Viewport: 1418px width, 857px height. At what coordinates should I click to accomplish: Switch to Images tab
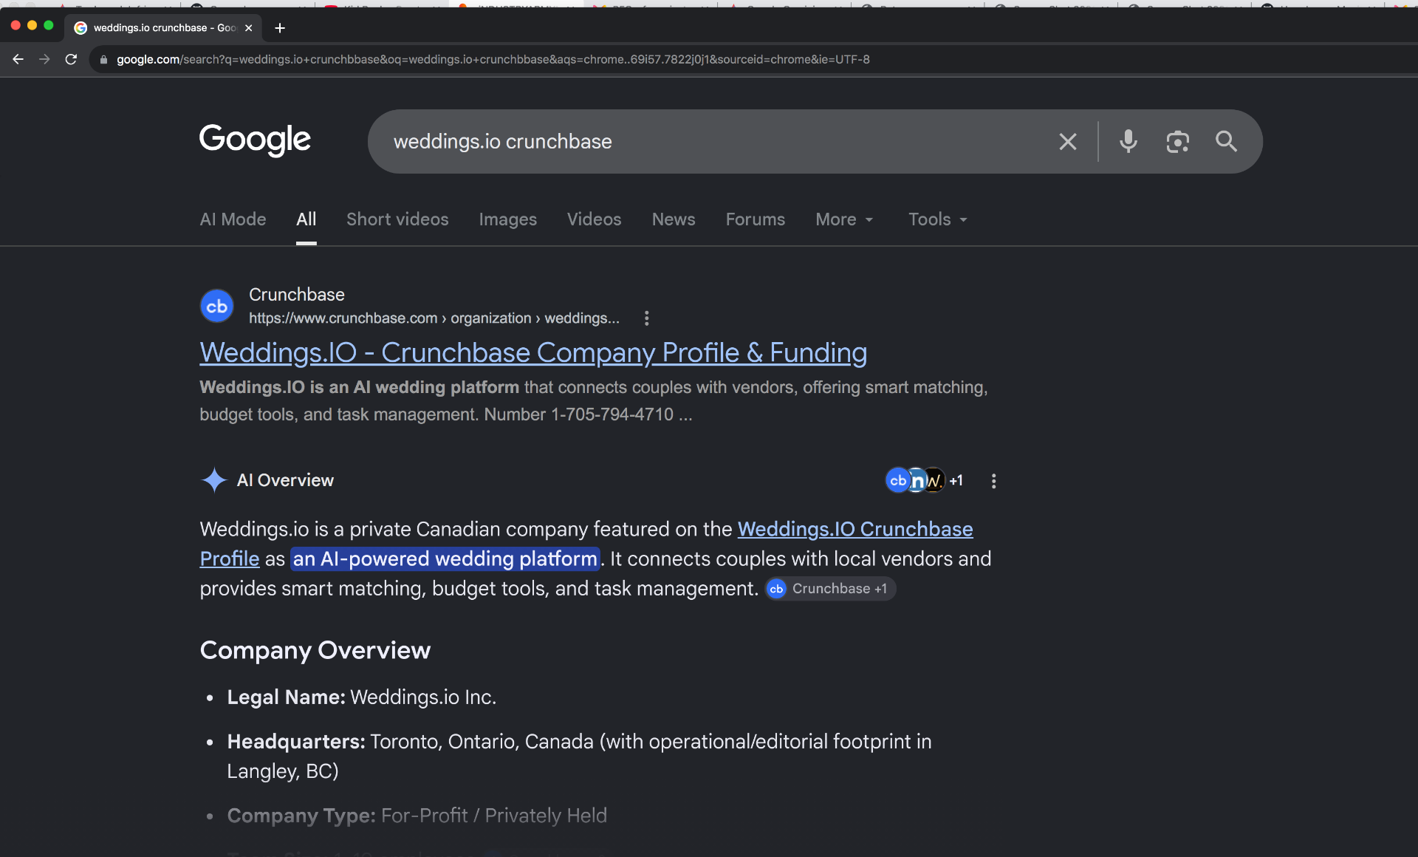pos(508,219)
